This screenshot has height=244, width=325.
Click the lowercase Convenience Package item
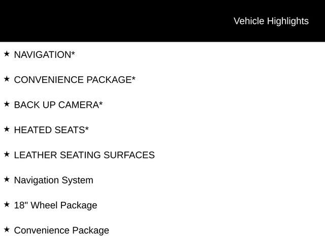tap(61, 230)
